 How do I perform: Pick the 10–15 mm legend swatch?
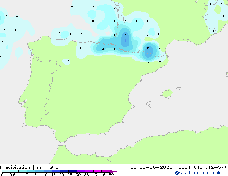[47, 171]
